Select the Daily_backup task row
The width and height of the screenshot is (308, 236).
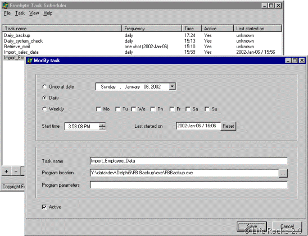point(142,35)
